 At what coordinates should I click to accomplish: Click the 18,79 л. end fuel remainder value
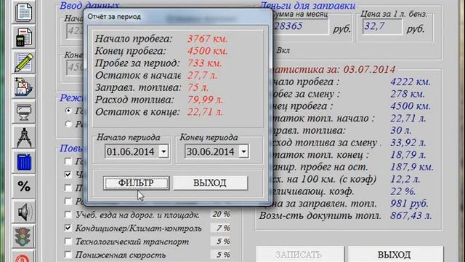coord(408,155)
